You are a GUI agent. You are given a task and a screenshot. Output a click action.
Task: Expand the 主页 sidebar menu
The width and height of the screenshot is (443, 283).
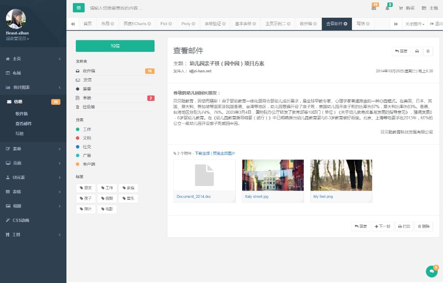click(x=33, y=59)
